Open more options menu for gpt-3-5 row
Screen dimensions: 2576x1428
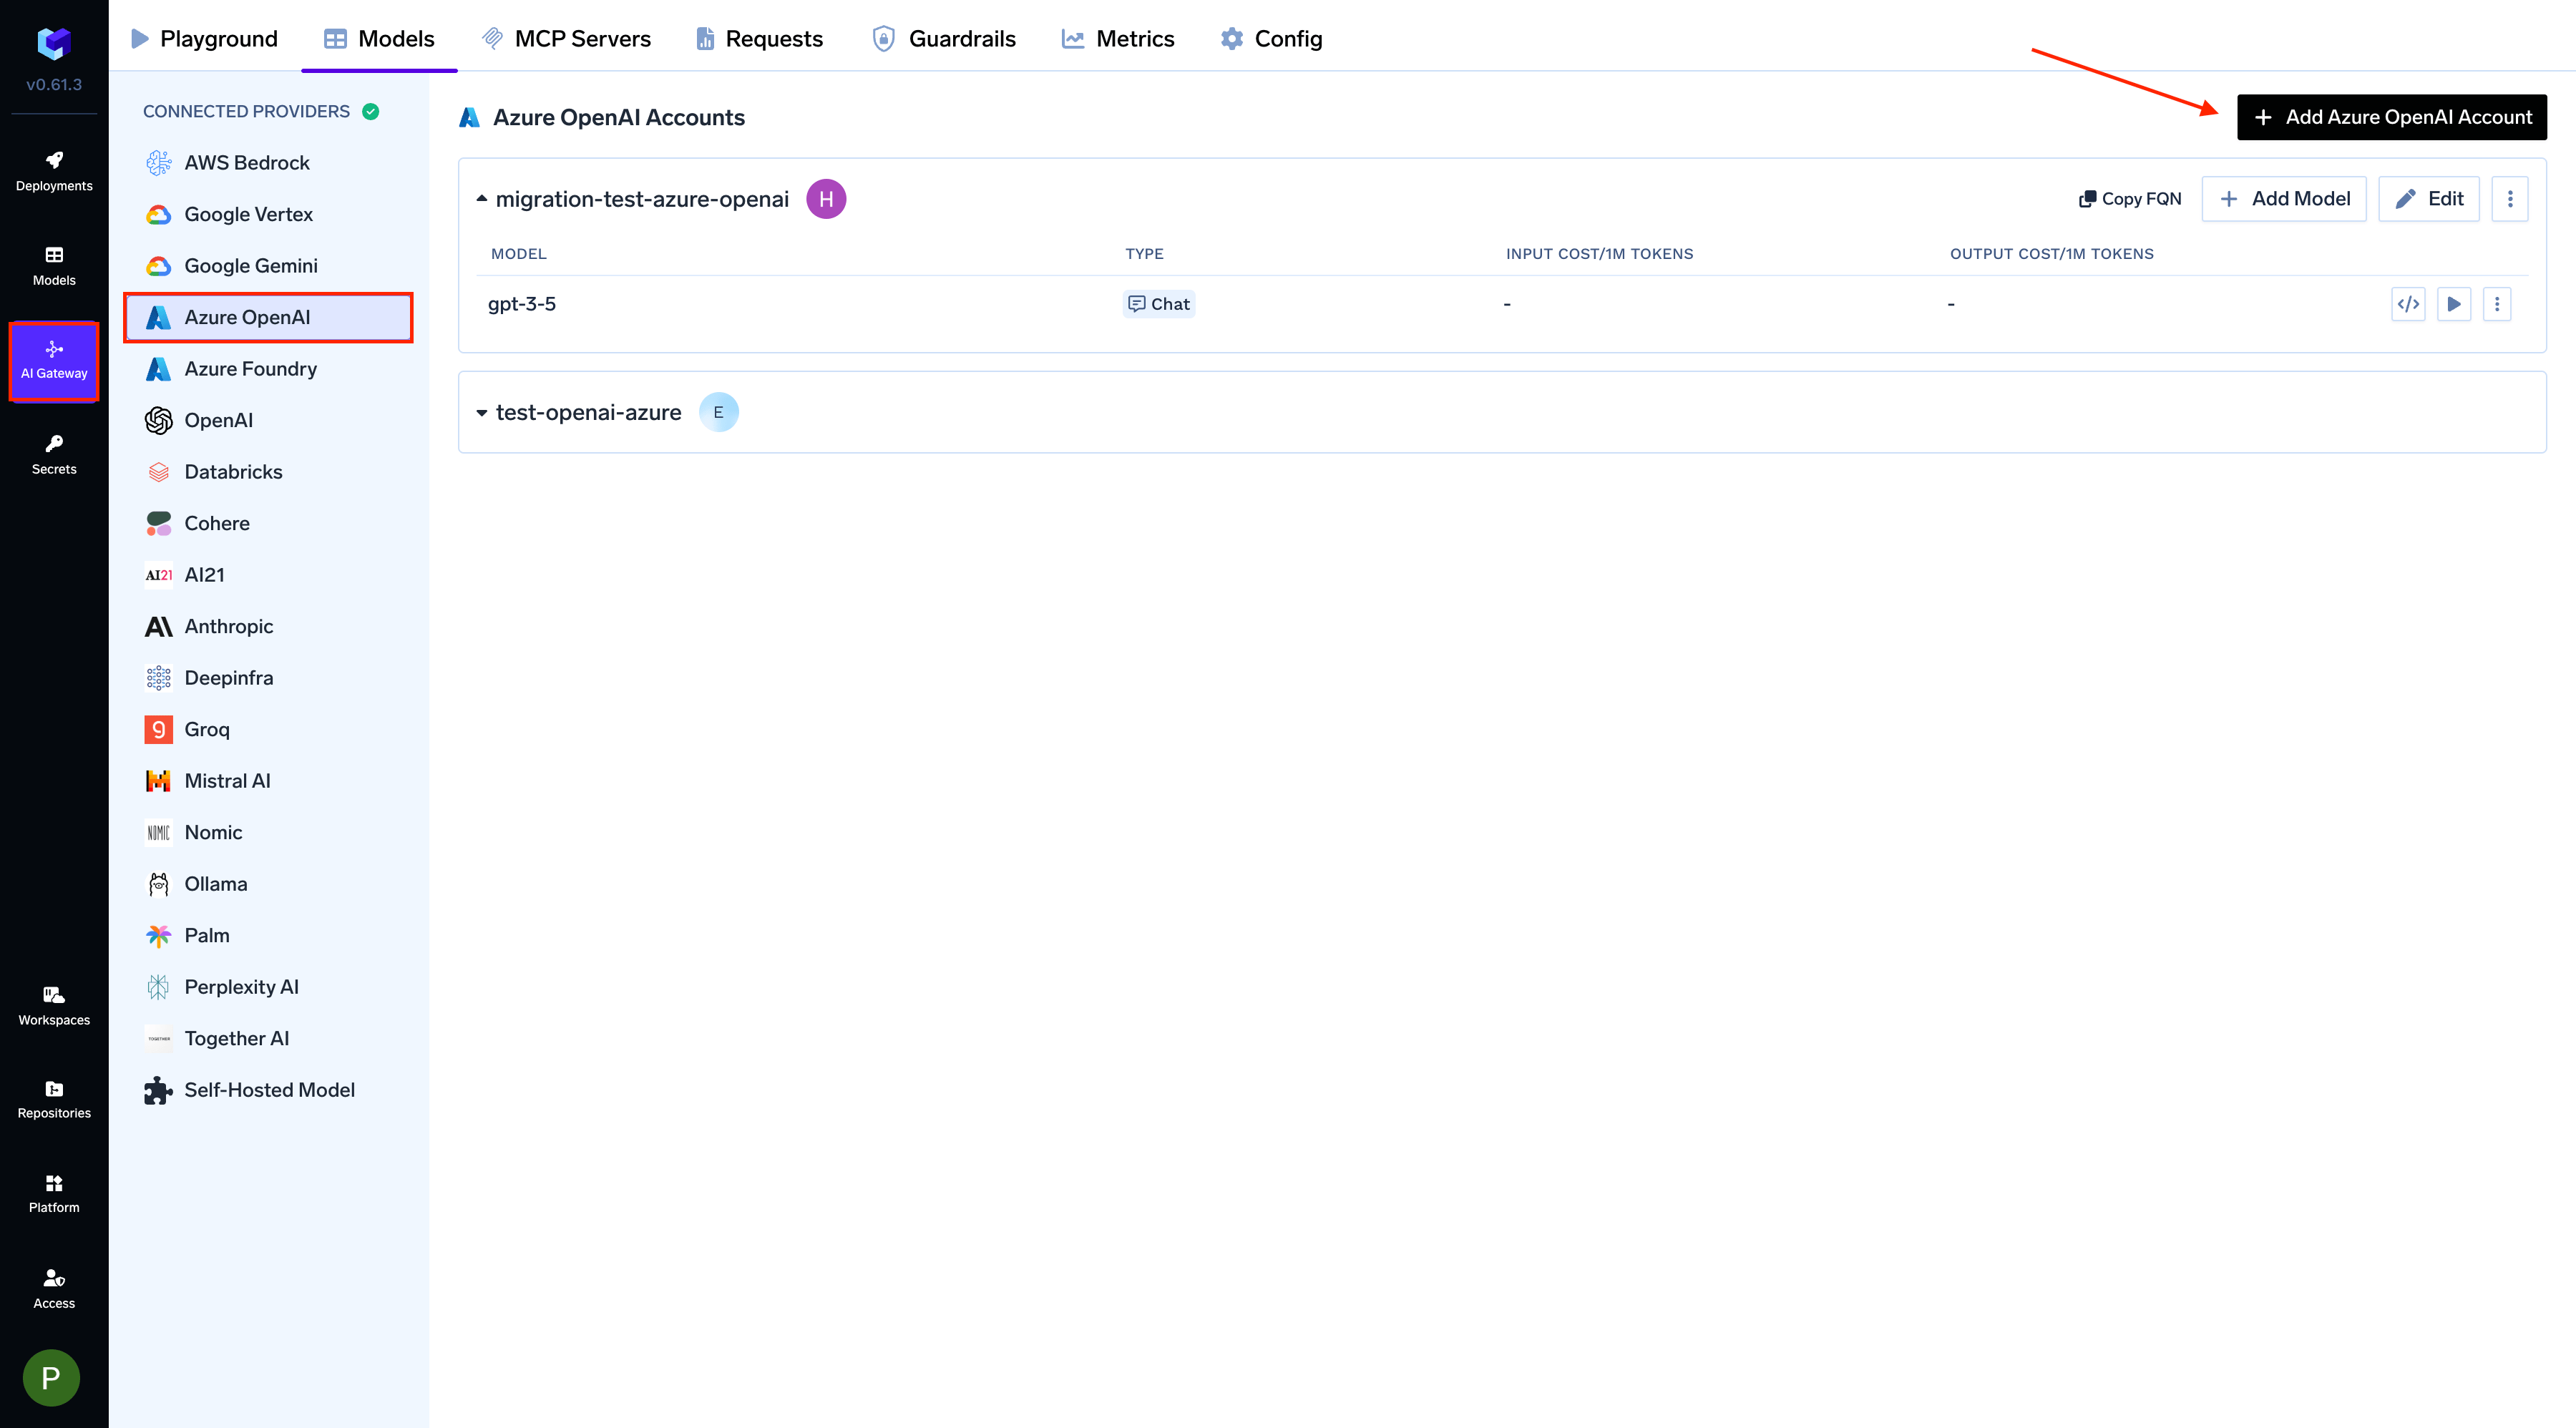pos(2497,304)
